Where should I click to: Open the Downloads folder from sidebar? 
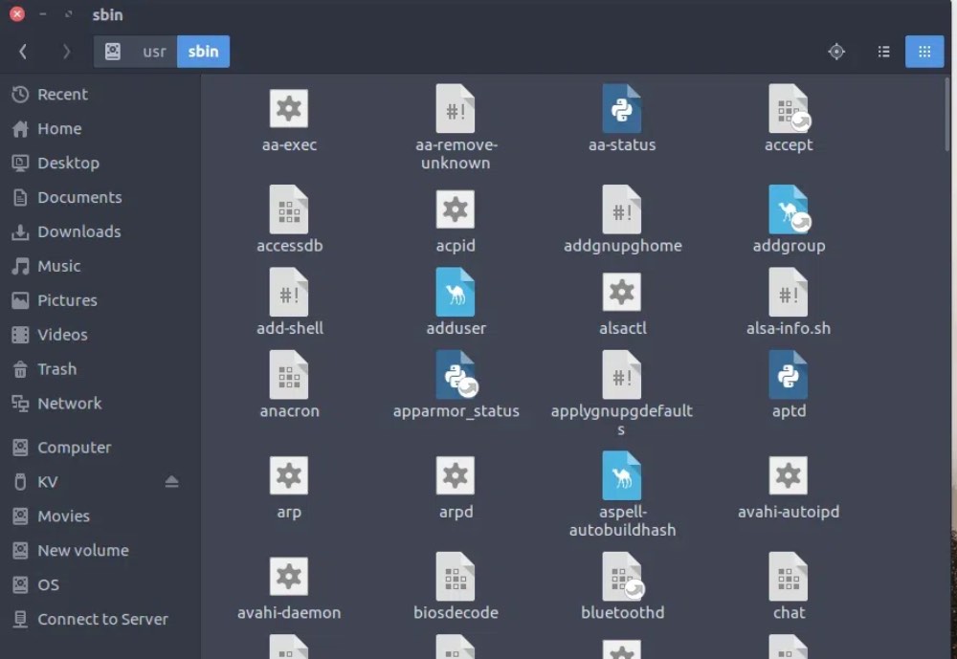(x=78, y=231)
